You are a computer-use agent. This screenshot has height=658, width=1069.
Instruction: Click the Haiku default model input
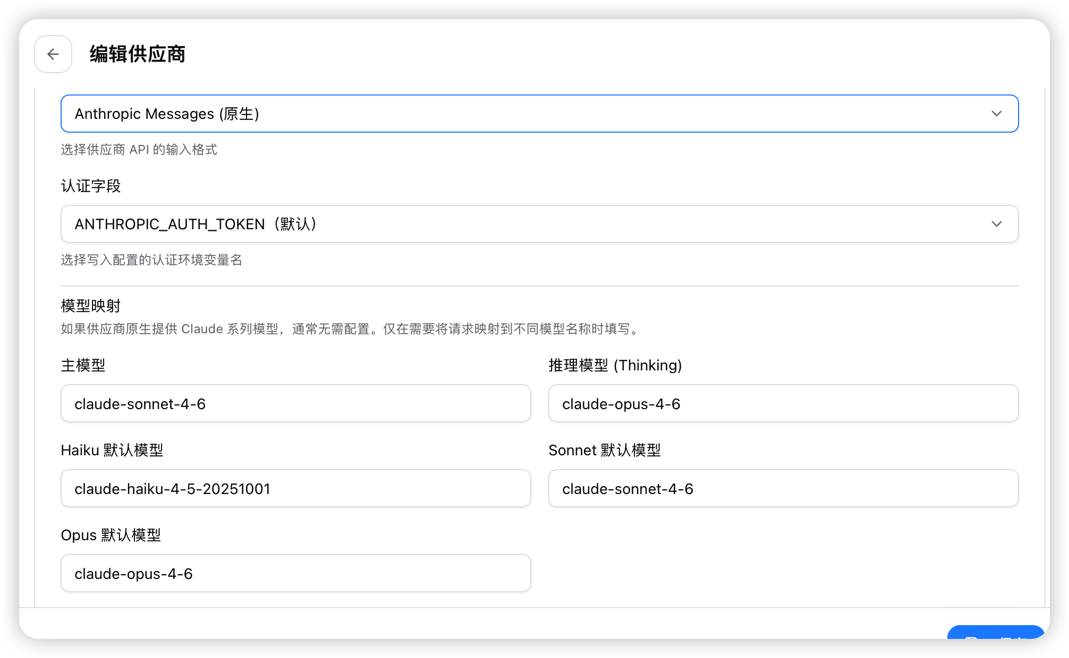(x=296, y=489)
